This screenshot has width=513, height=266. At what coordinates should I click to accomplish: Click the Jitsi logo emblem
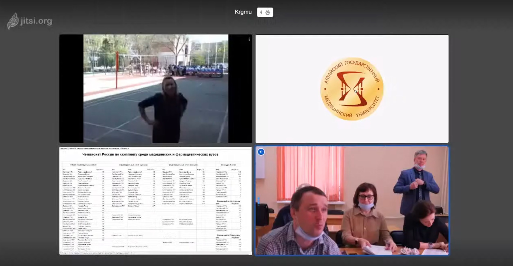tap(13, 22)
